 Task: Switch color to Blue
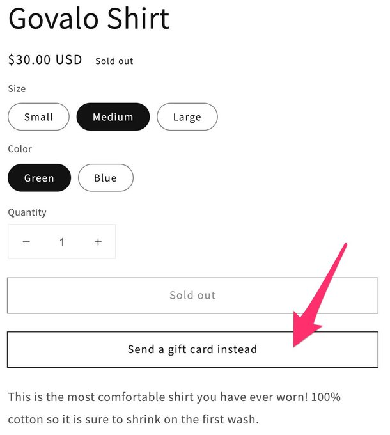pos(105,178)
